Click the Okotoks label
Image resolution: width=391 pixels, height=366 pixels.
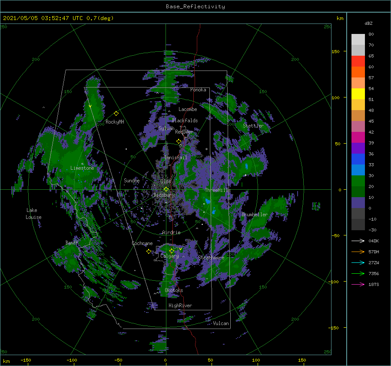[x=174, y=290]
